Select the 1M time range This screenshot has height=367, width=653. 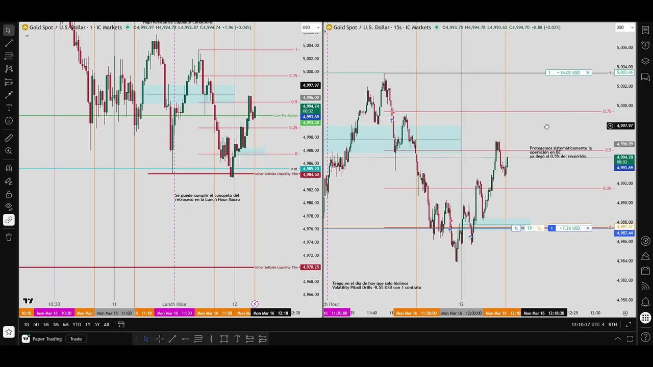(46, 325)
